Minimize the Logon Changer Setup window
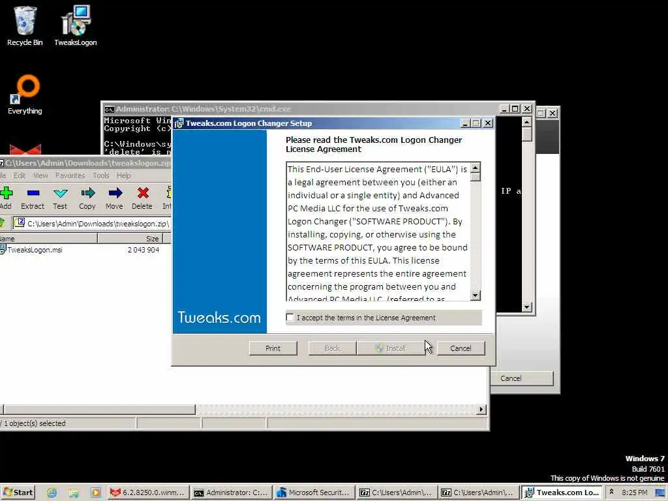Screen dimensions: 668x501 coord(465,123)
